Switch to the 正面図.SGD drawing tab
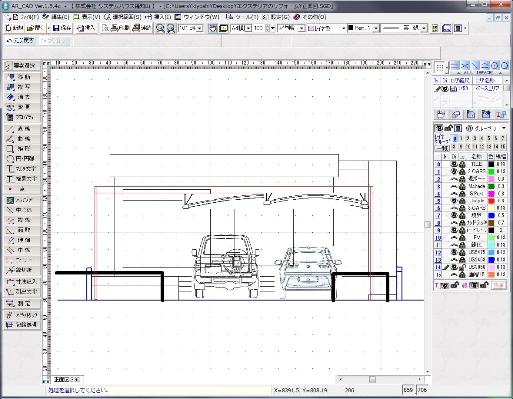Image resolution: width=513 pixels, height=399 pixels. pos(67,380)
